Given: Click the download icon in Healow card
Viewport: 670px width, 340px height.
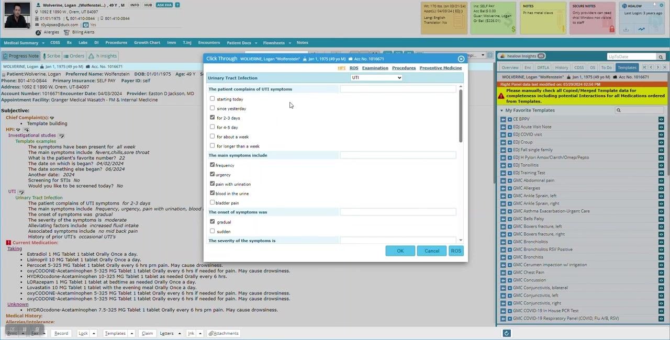Looking at the screenshot, I should click(x=626, y=29).
